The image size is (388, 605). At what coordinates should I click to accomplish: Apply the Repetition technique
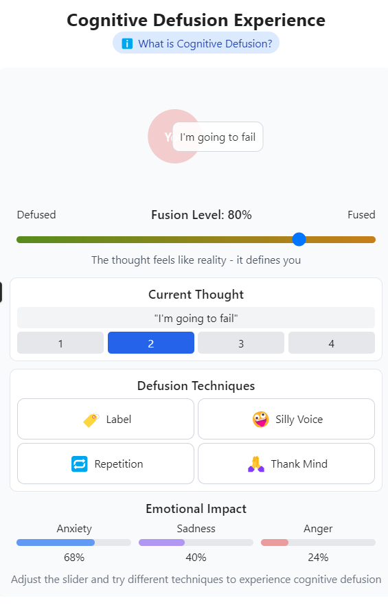pos(106,464)
